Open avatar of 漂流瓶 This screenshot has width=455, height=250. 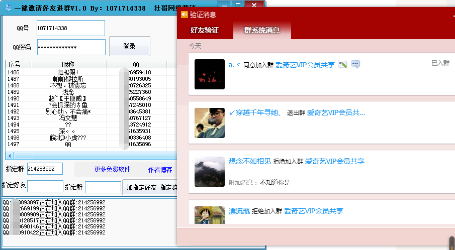(x=210, y=215)
